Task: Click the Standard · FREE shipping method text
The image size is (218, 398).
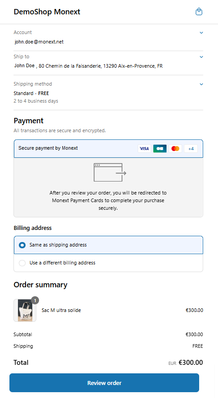Action: pos(31,93)
